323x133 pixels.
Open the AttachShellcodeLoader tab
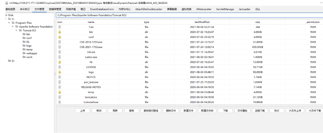pos(149,9)
